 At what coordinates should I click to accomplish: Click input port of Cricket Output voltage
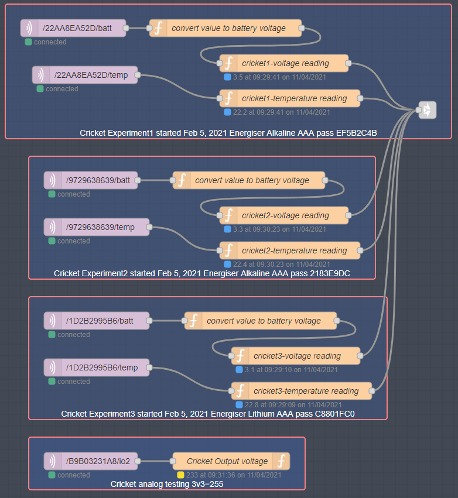[173, 461]
